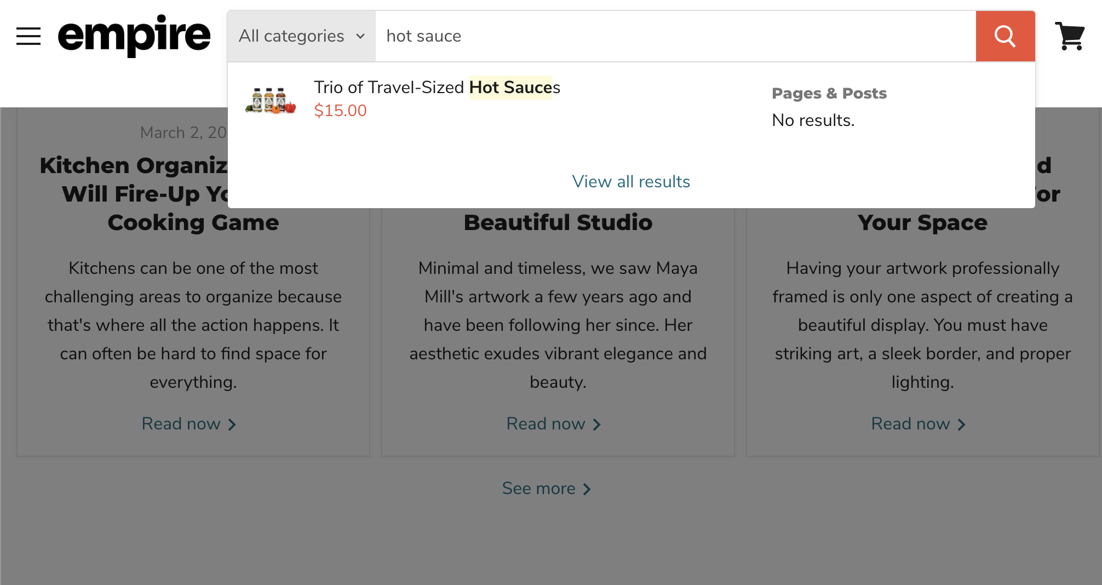The image size is (1102, 585).
Task: Select the Having your artwork paragraph
Action: 923,325
